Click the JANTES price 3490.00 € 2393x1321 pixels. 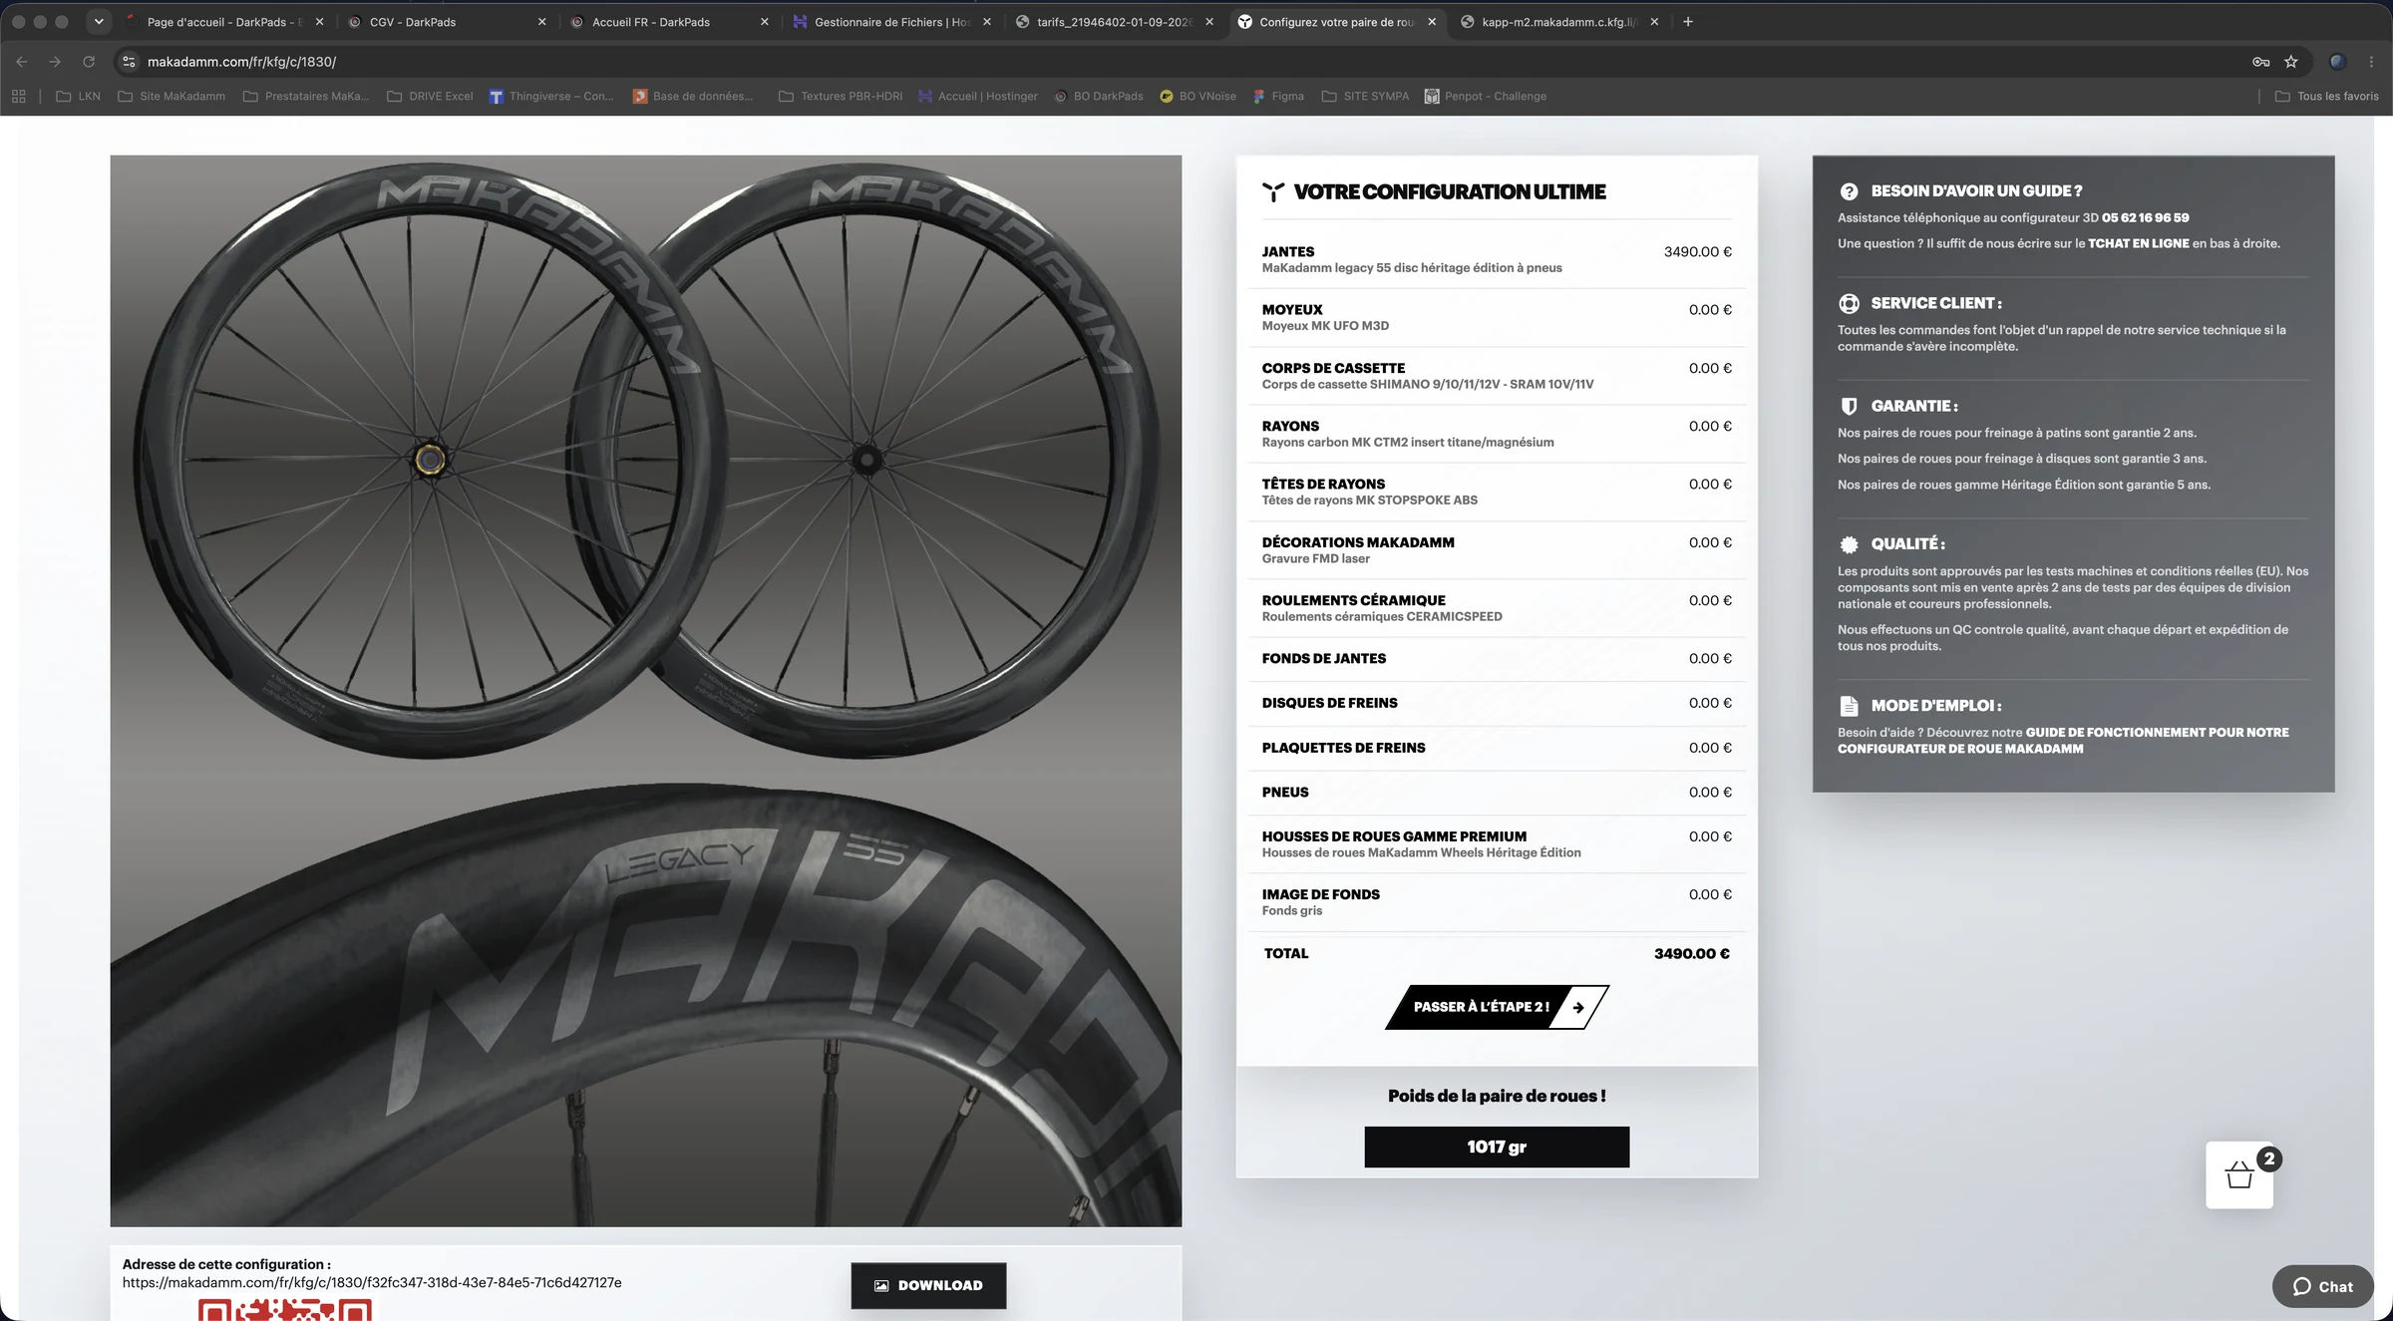(x=1697, y=252)
